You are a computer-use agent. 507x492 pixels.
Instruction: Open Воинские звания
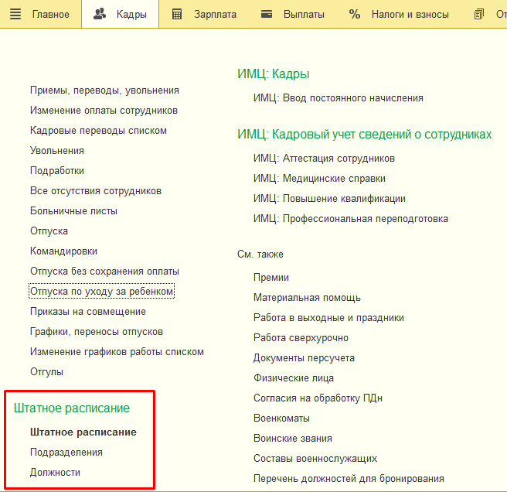click(x=293, y=438)
